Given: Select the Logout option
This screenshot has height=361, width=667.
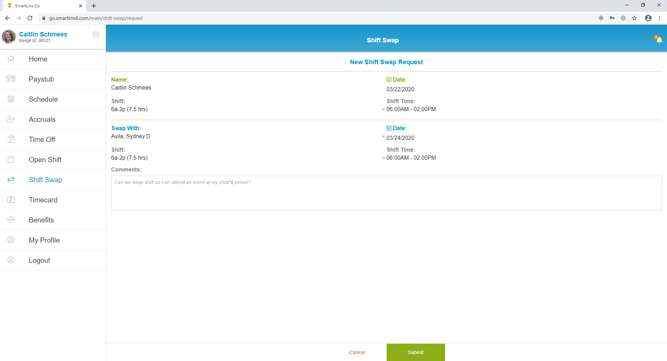Looking at the screenshot, I should (39, 260).
